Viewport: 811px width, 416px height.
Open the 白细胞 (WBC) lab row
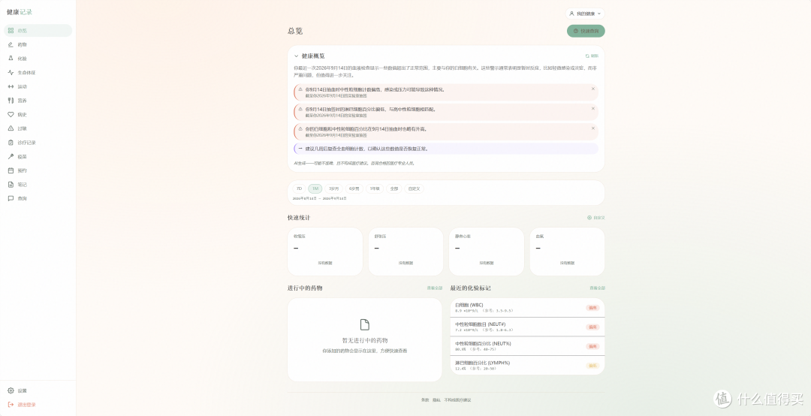[527, 307]
